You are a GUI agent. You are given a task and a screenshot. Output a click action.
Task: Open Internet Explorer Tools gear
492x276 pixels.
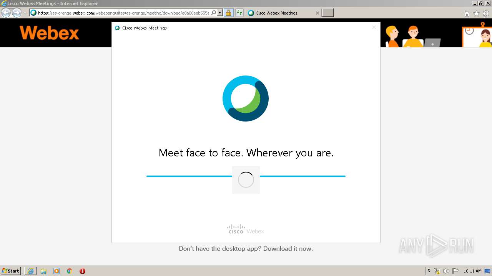[486, 13]
